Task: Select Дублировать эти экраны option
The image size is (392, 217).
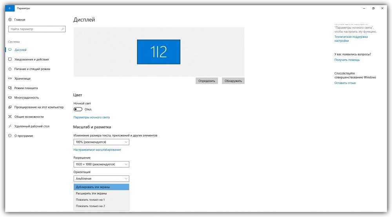Action: point(101,187)
